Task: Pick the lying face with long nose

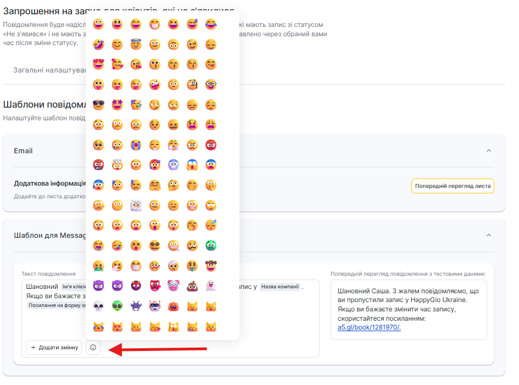Action: click(x=98, y=205)
